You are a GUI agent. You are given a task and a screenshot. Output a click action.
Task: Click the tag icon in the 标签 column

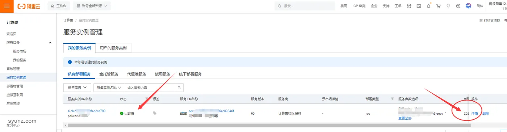pos(155,113)
